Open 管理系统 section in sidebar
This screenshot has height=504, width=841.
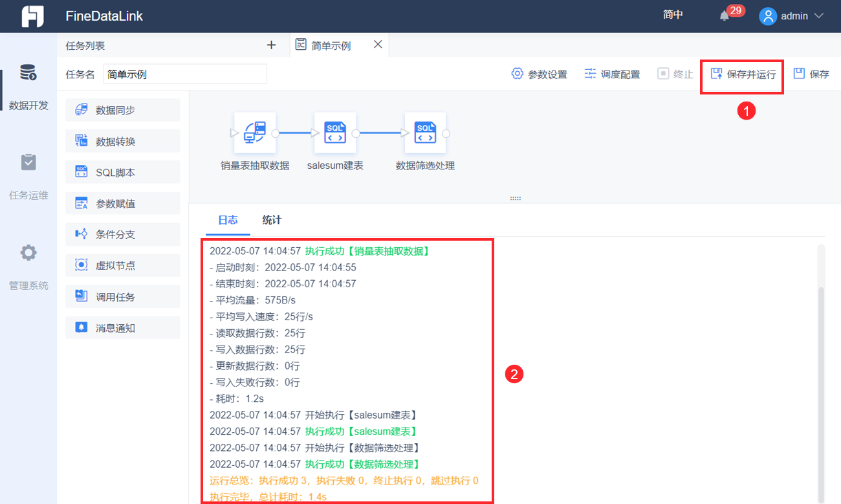pyautogui.click(x=28, y=267)
